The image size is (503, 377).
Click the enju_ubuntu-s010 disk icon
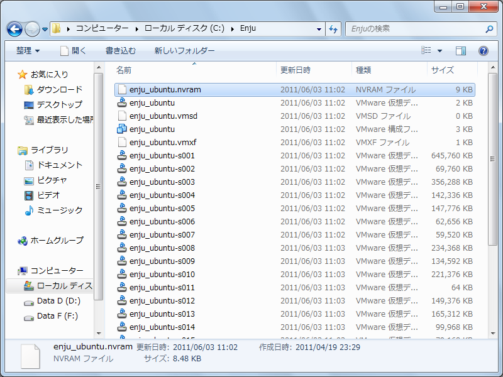[122, 274]
